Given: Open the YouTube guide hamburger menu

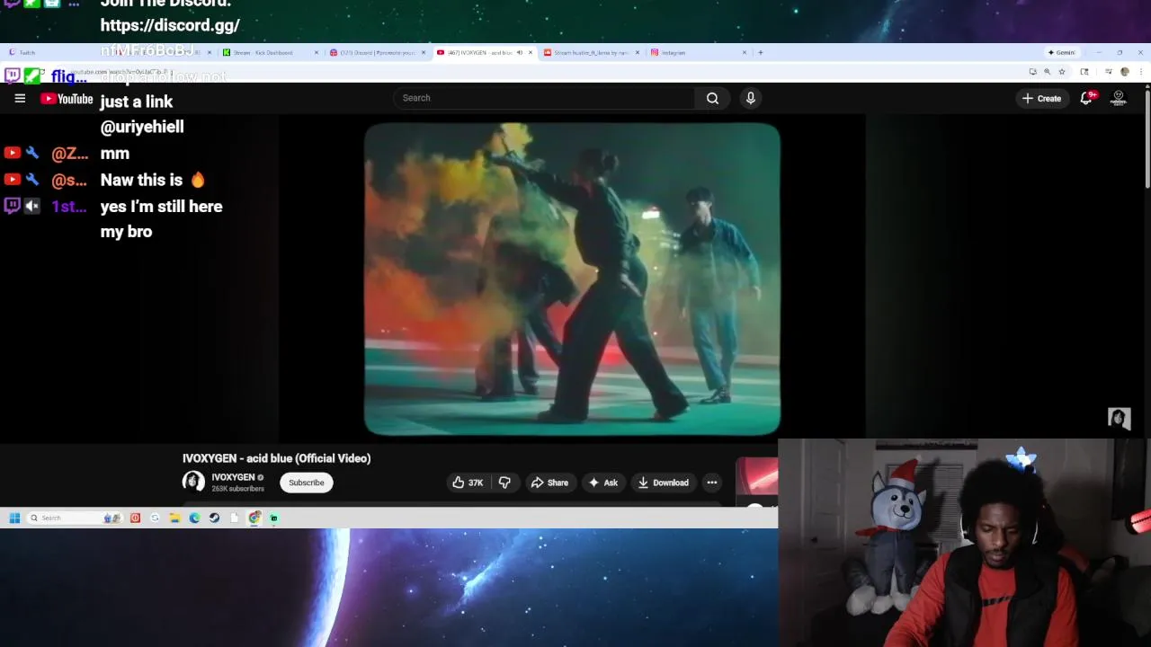Looking at the screenshot, I should 20,98.
